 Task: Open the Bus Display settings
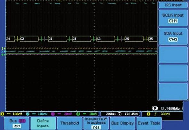click(x=122, y=123)
